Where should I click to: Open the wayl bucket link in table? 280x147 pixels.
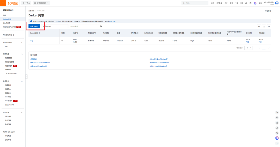[32, 40]
